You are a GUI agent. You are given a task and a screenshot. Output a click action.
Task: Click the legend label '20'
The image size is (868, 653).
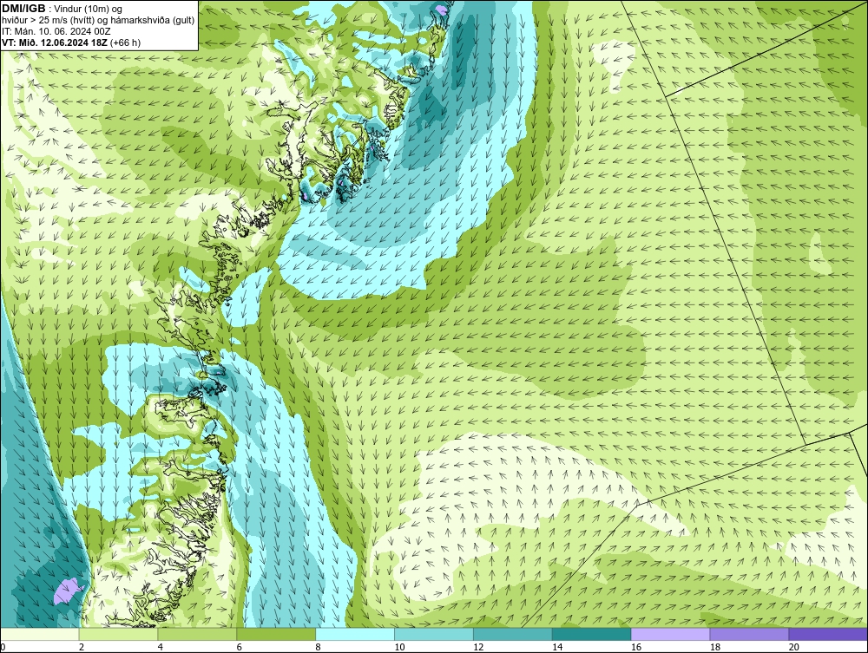point(794,647)
